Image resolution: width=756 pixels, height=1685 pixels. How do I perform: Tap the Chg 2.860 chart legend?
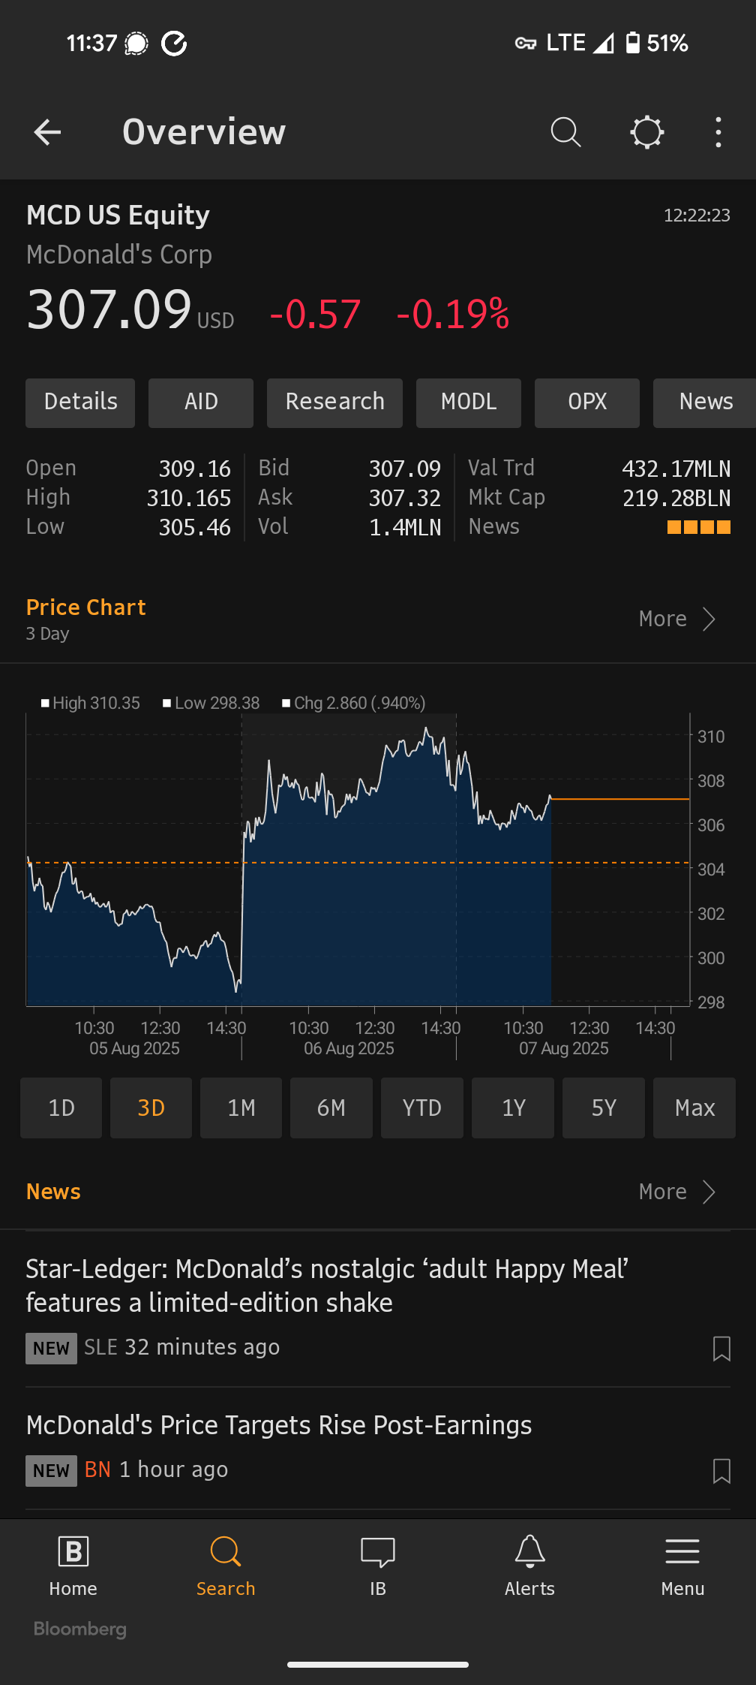353,703
